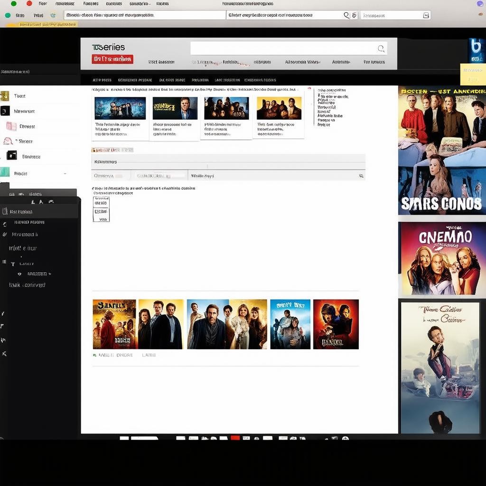Select the first item in the black navigation bar

[x=102, y=80]
